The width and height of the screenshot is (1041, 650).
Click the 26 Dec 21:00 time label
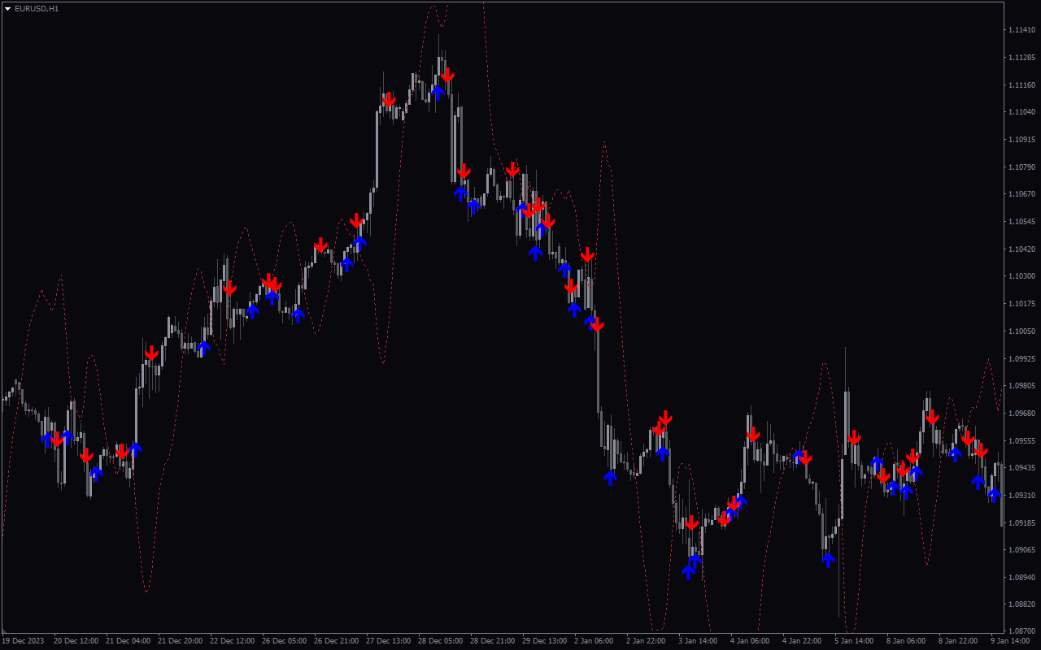coord(336,641)
